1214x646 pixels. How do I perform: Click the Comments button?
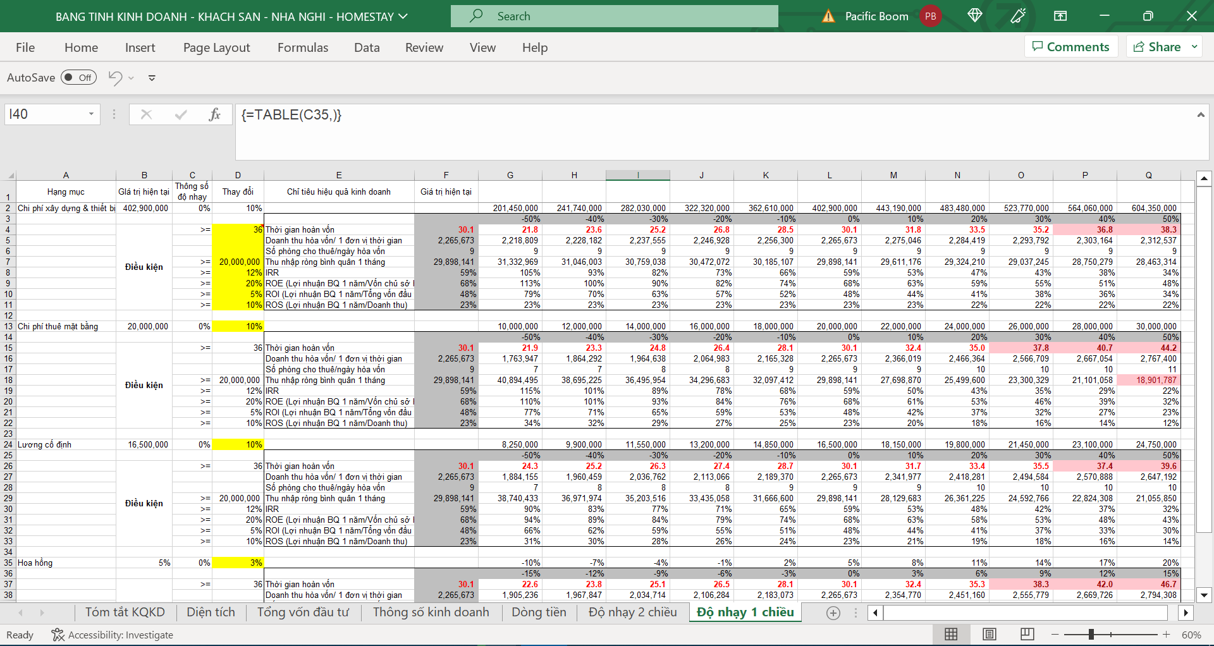pos(1070,47)
